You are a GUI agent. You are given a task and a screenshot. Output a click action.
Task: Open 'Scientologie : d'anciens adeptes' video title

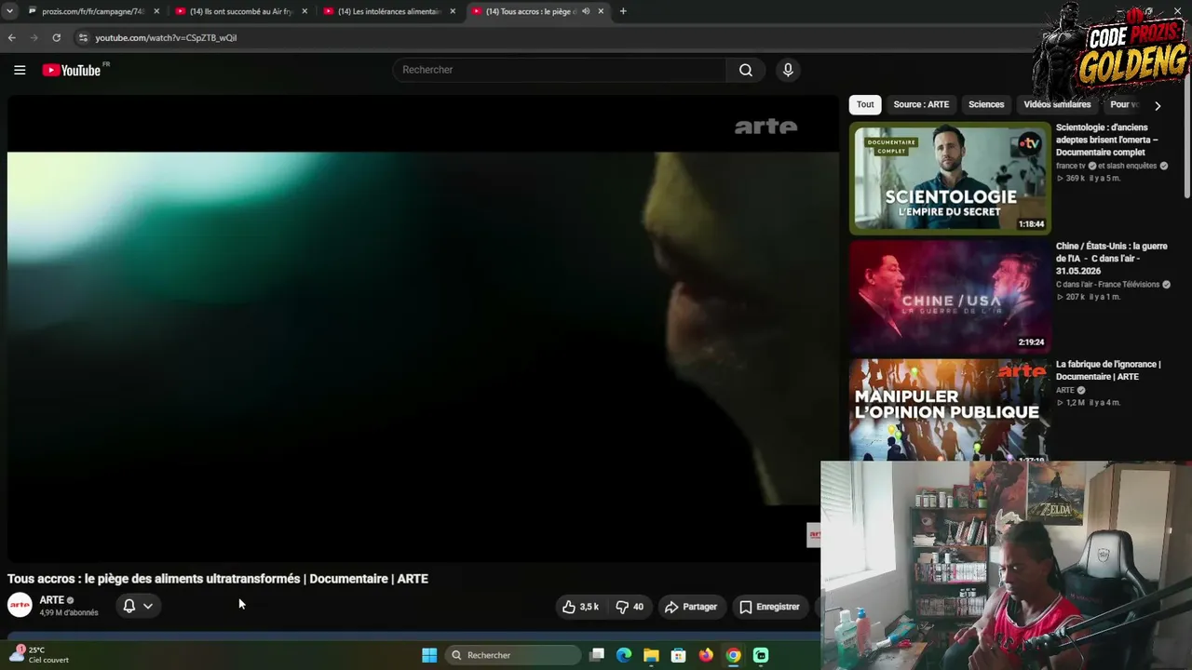1107,140
